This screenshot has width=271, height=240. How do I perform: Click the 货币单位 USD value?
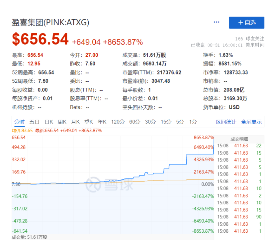tap(234, 107)
